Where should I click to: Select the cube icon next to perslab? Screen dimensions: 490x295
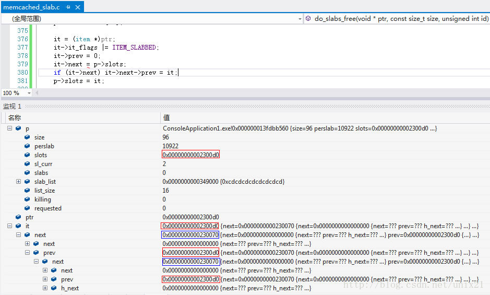[27, 146]
